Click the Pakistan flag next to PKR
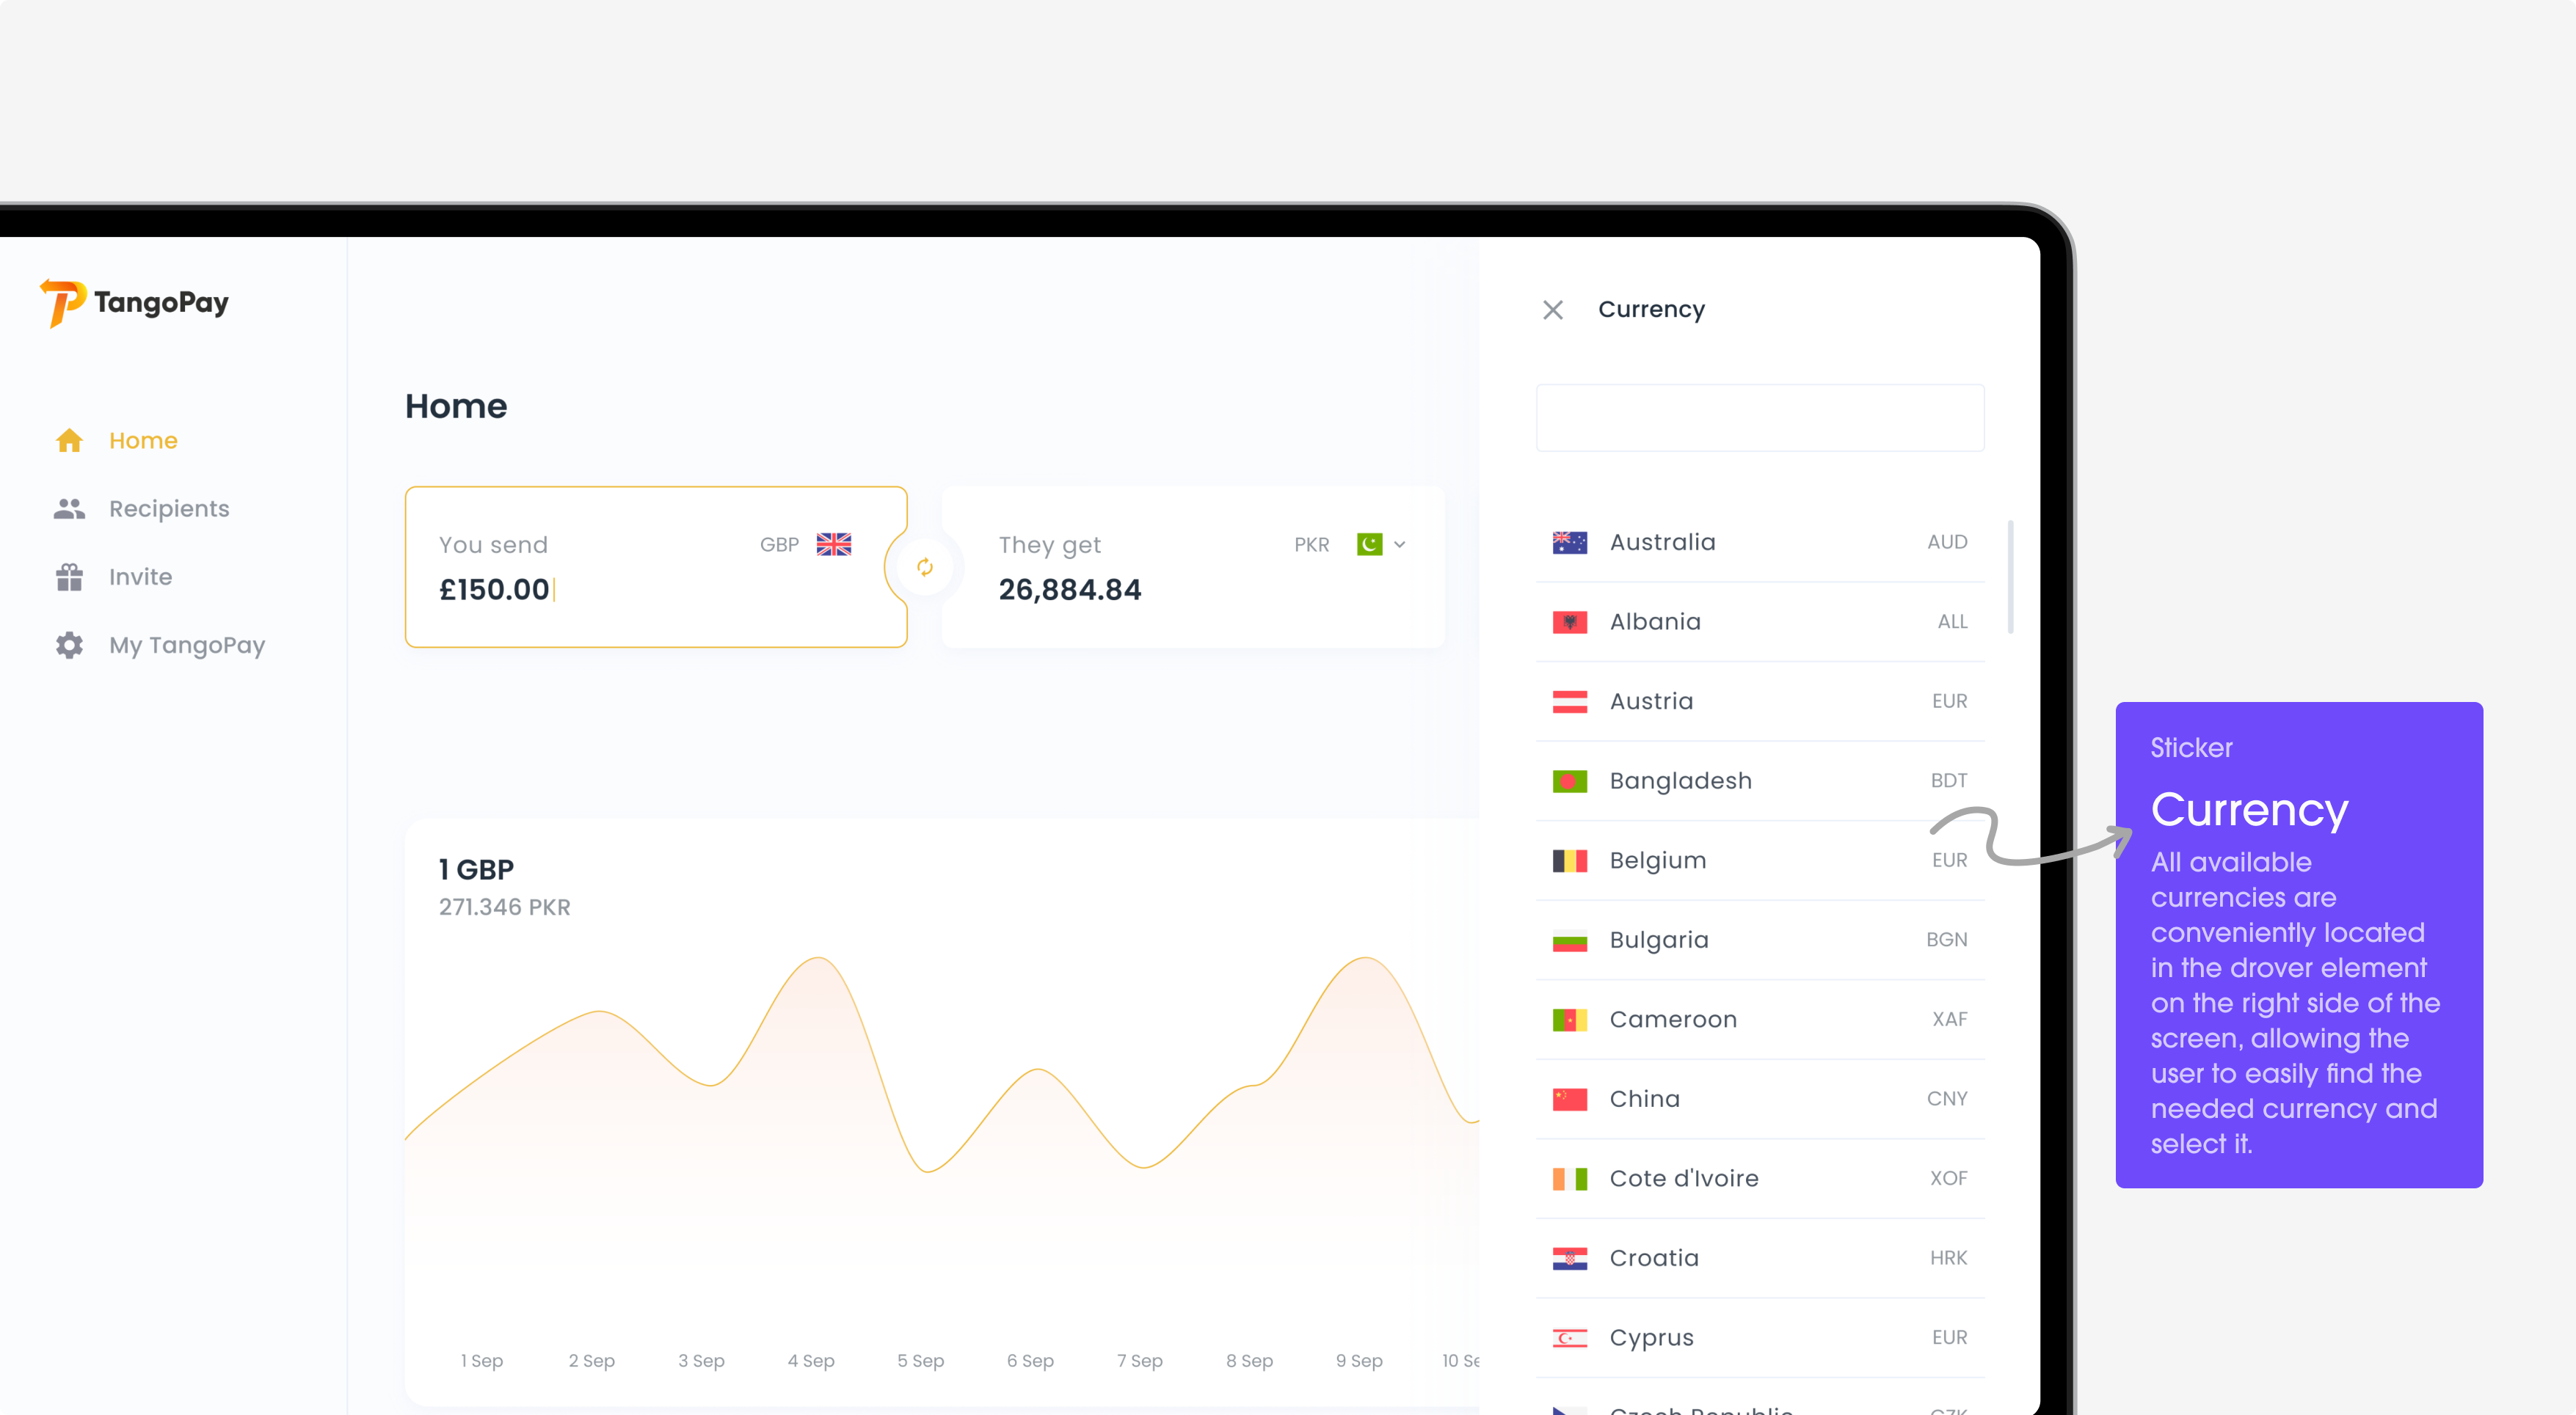The height and width of the screenshot is (1415, 2576). pos(1369,544)
